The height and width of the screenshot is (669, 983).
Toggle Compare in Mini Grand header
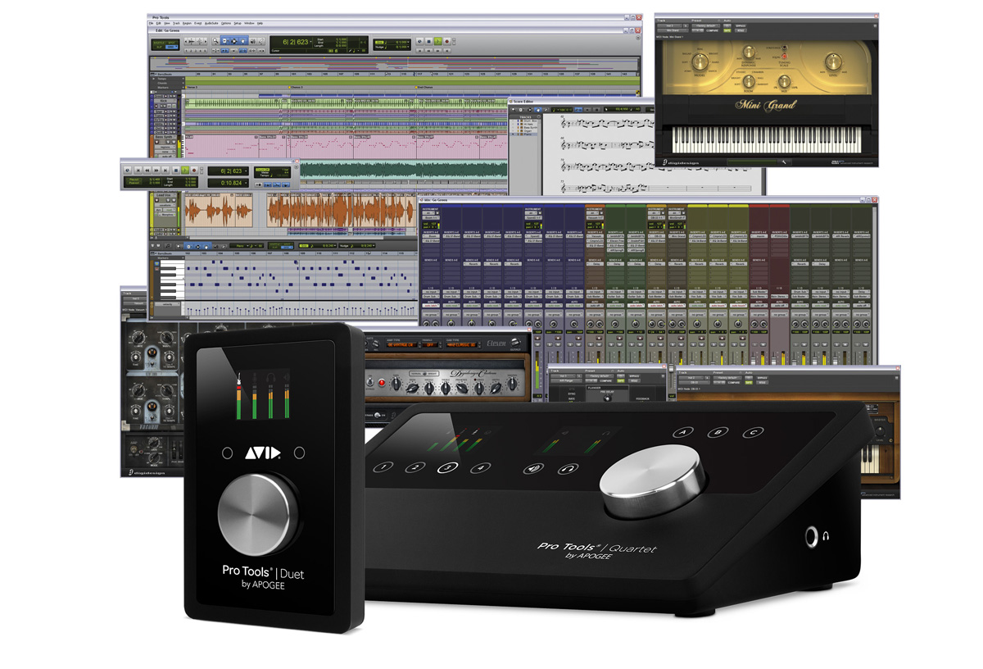tap(712, 30)
